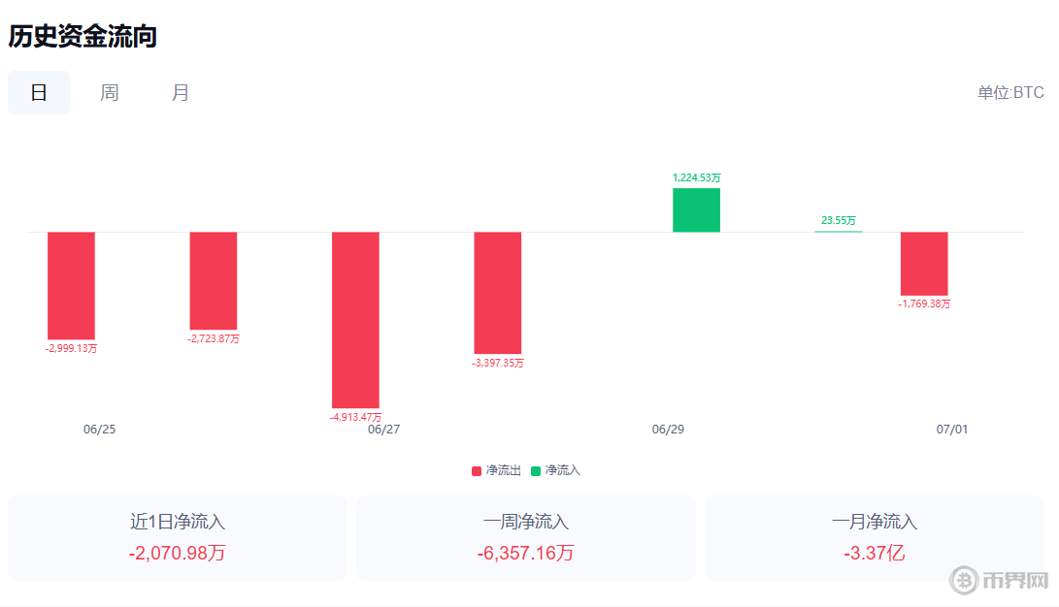Image resolution: width=1059 pixels, height=607 pixels.
Task: Click the 币界网 watermark logo icon
Action: pos(965,580)
